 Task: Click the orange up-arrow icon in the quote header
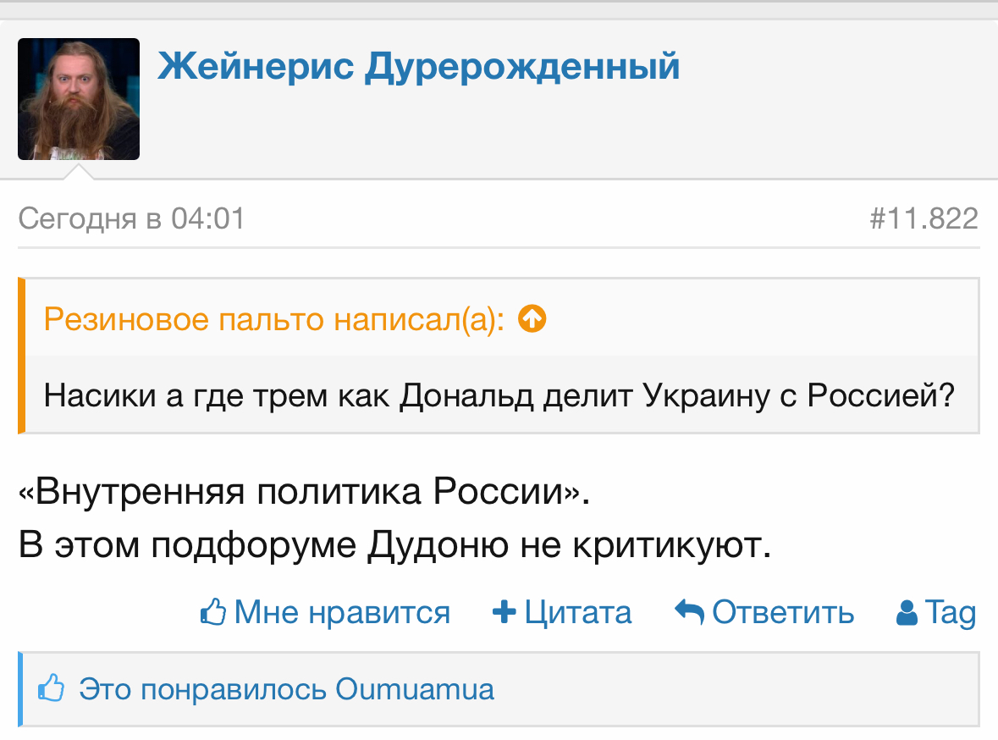pos(532,318)
